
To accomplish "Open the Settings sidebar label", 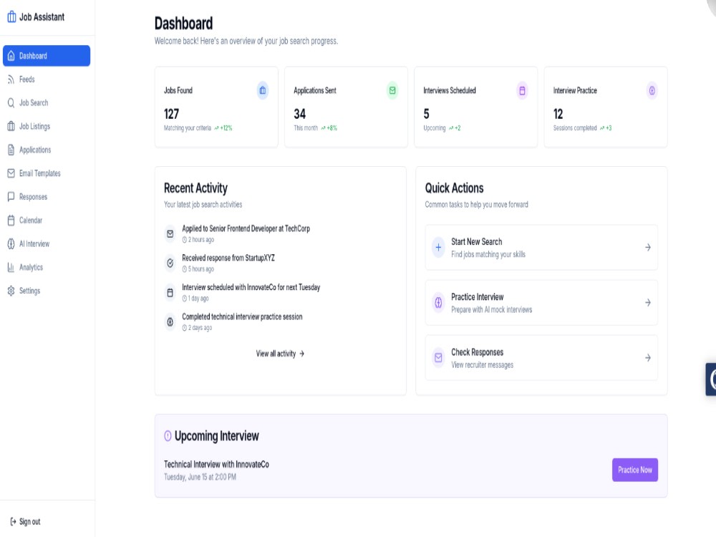I will coord(29,291).
